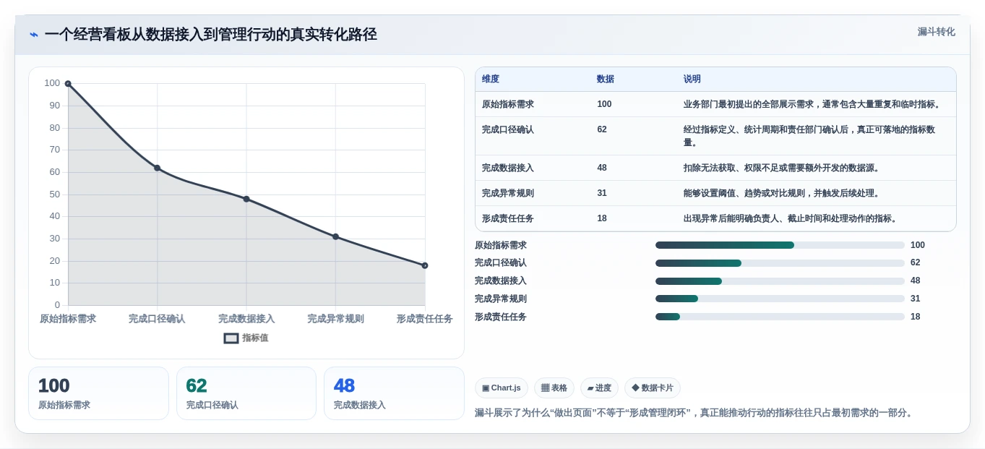
Task: Click the y-axis tick label 50
Action: click(x=55, y=194)
